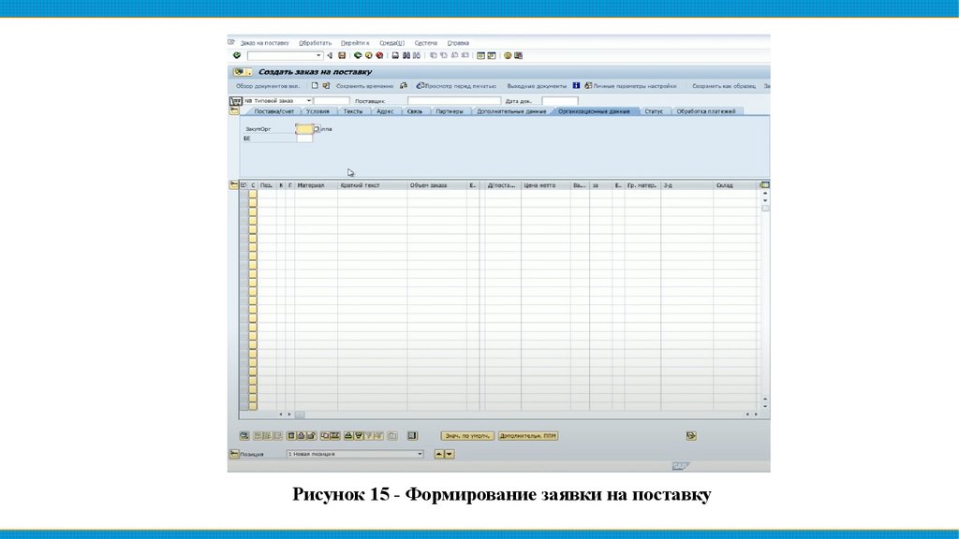Click the Дата док. input field
The width and height of the screenshot is (959, 539).
pos(560,101)
